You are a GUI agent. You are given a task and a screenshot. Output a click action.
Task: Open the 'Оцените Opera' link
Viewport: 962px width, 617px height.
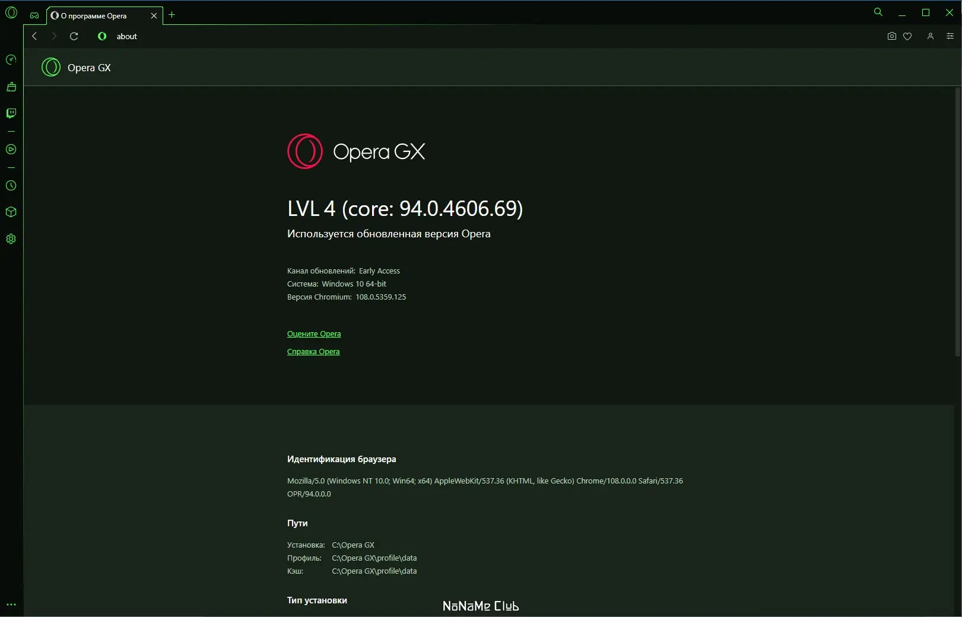tap(314, 334)
